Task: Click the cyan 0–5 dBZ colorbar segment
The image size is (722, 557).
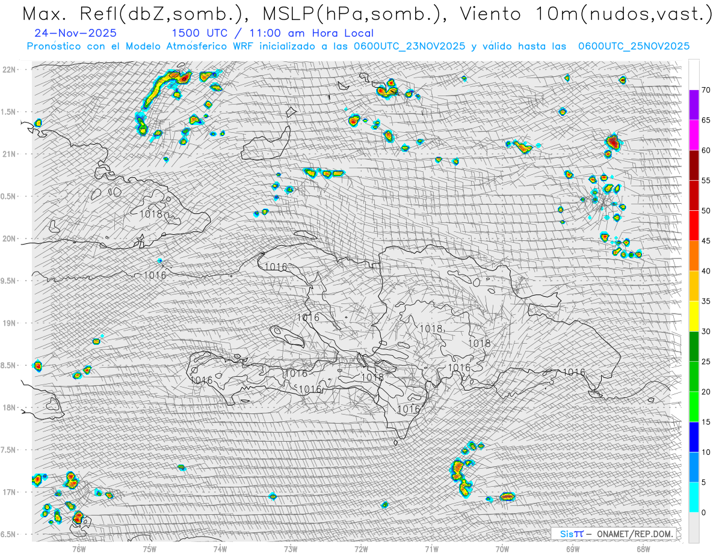Action: [694, 498]
